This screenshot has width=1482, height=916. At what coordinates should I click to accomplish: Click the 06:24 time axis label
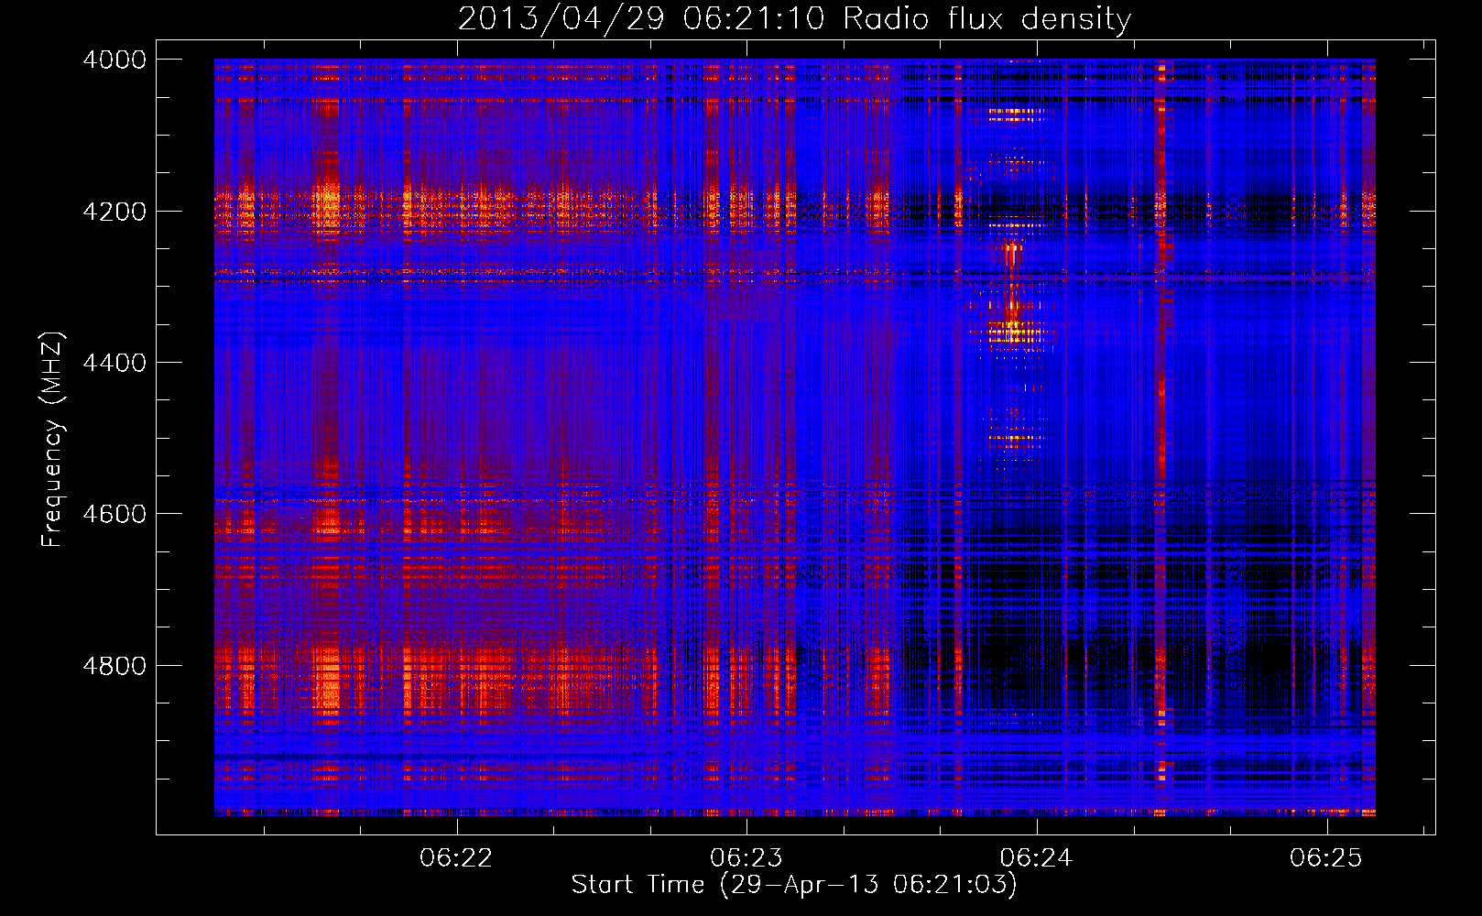[x=1036, y=858]
